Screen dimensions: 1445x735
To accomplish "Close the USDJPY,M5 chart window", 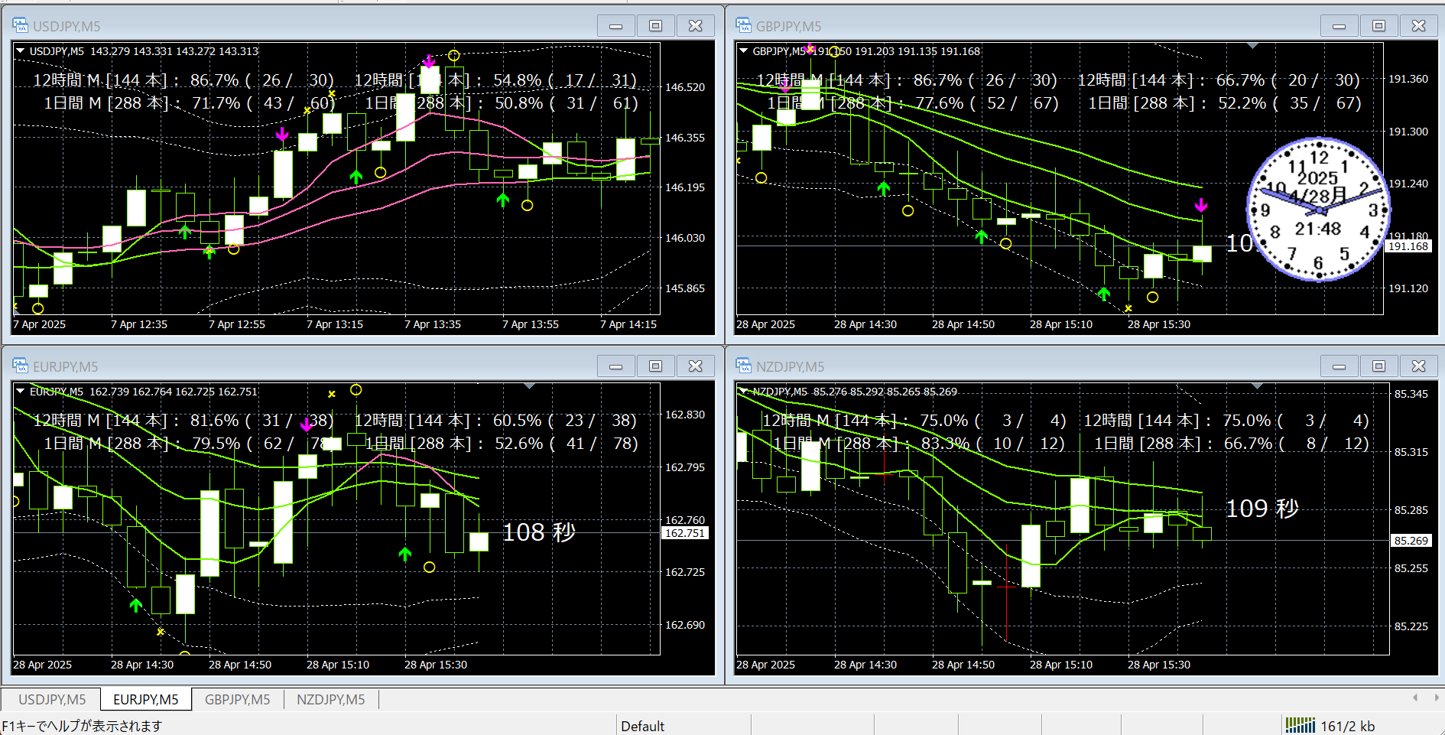I will (695, 26).
